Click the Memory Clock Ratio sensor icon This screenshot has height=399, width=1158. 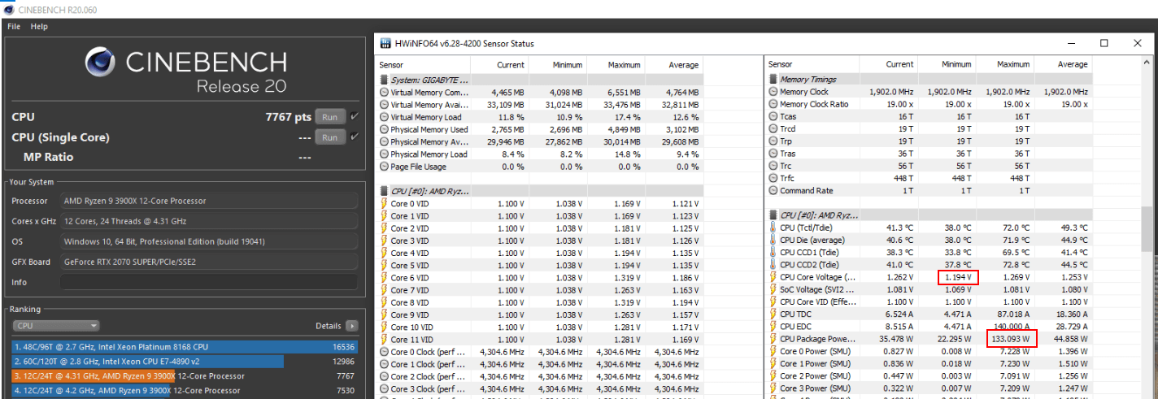tap(773, 104)
